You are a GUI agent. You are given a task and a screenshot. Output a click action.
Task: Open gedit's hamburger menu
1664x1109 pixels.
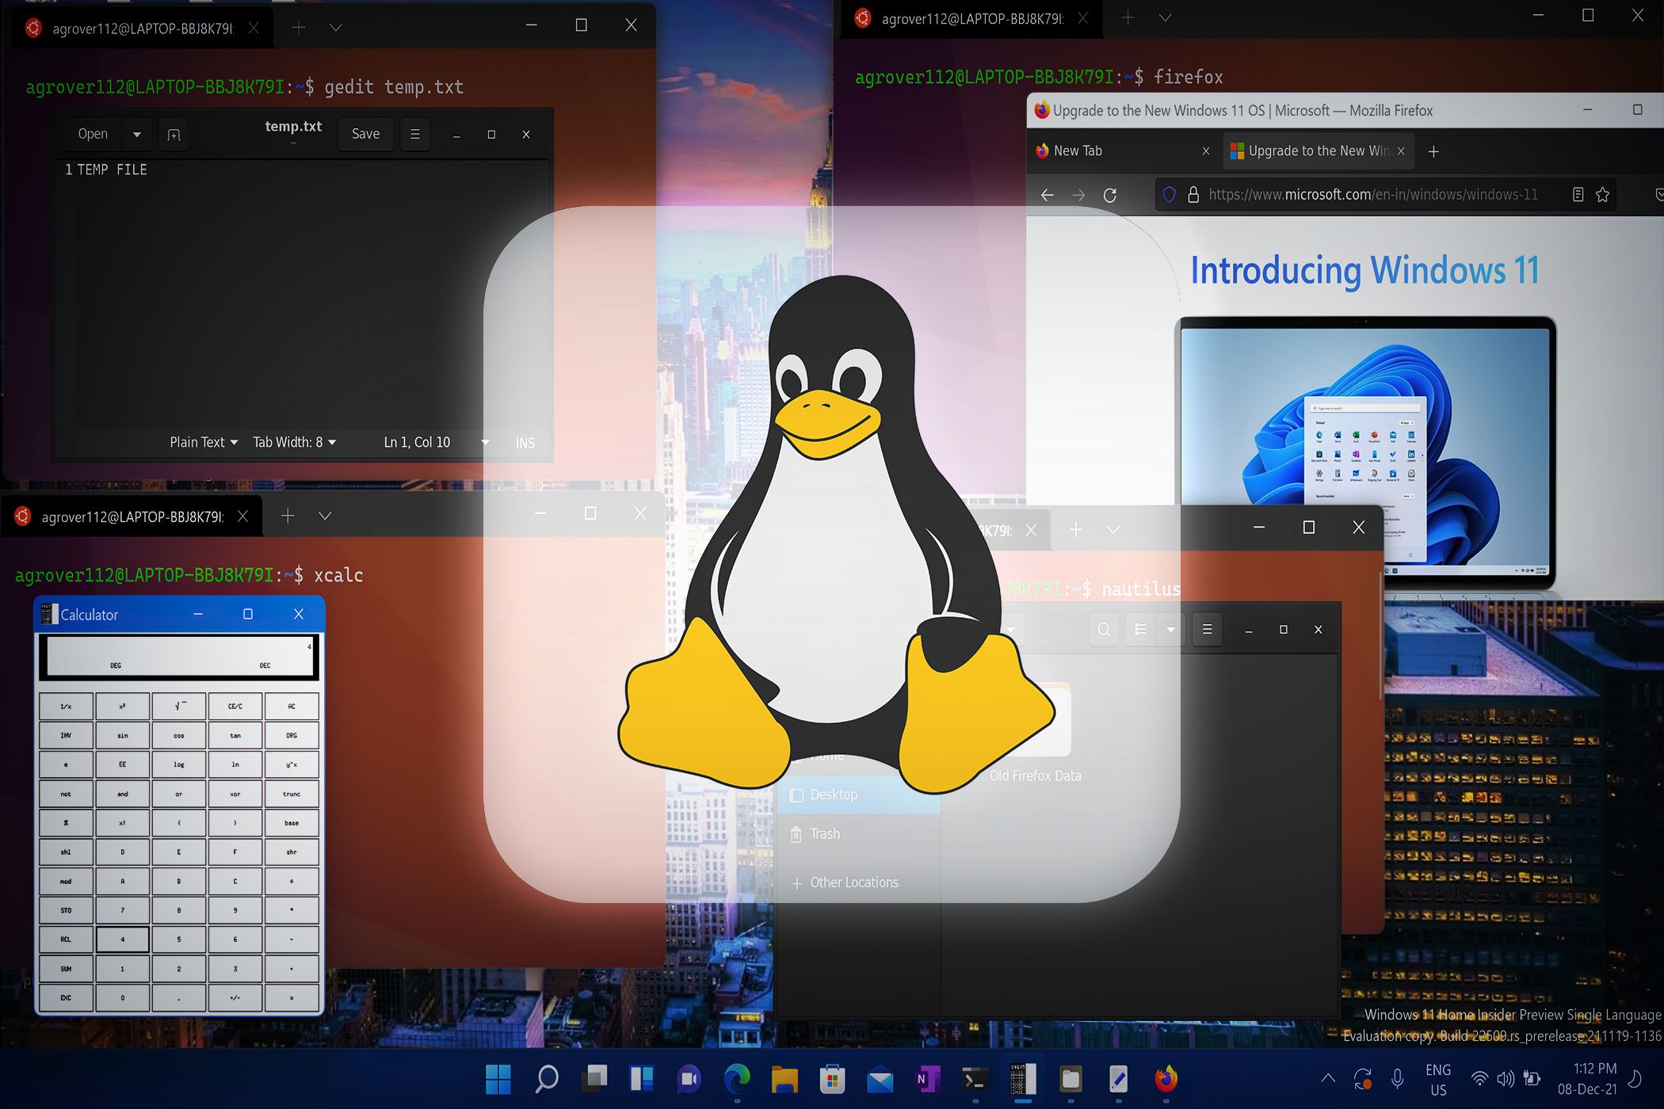tap(415, 133)
